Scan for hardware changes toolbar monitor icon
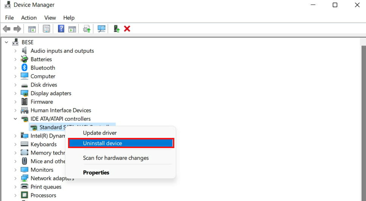 point(101,29)
